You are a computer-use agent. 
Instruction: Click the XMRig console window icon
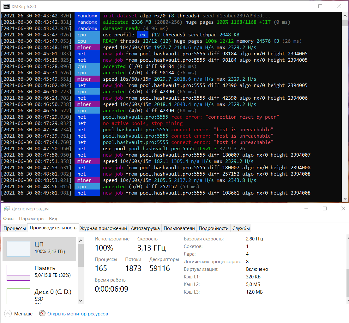(x=6, y=6)
